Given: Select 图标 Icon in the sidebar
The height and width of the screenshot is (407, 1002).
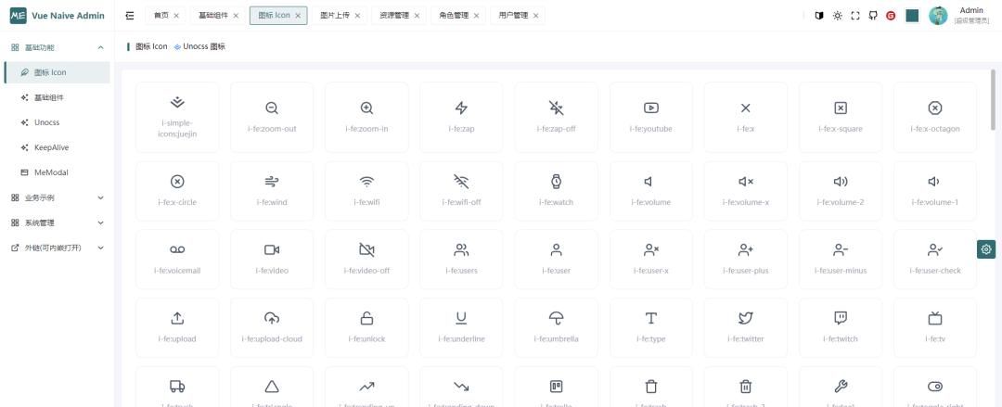Looking at the screenshot, I should coord(57,72).
